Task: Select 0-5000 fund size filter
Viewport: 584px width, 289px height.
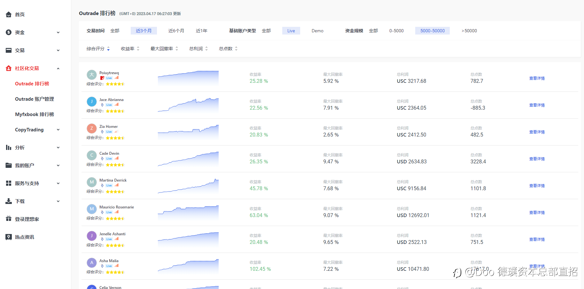Action: [396, 31]
